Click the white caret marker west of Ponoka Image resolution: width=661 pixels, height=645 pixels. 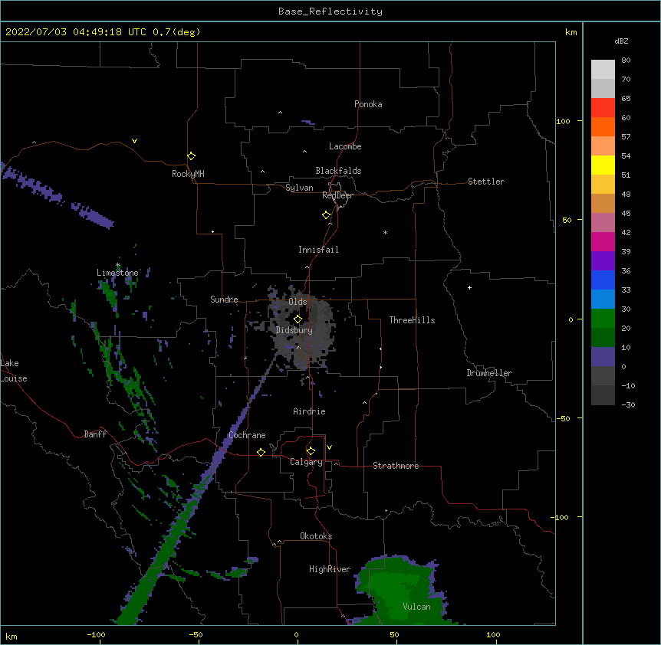click(x=281, y=113)
